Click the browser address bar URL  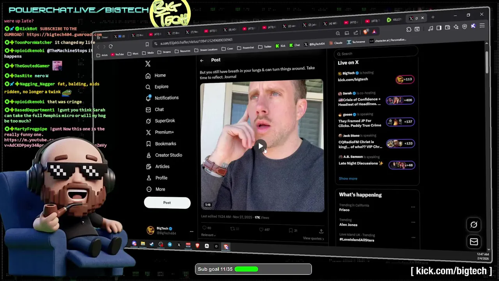coord(196,42)
